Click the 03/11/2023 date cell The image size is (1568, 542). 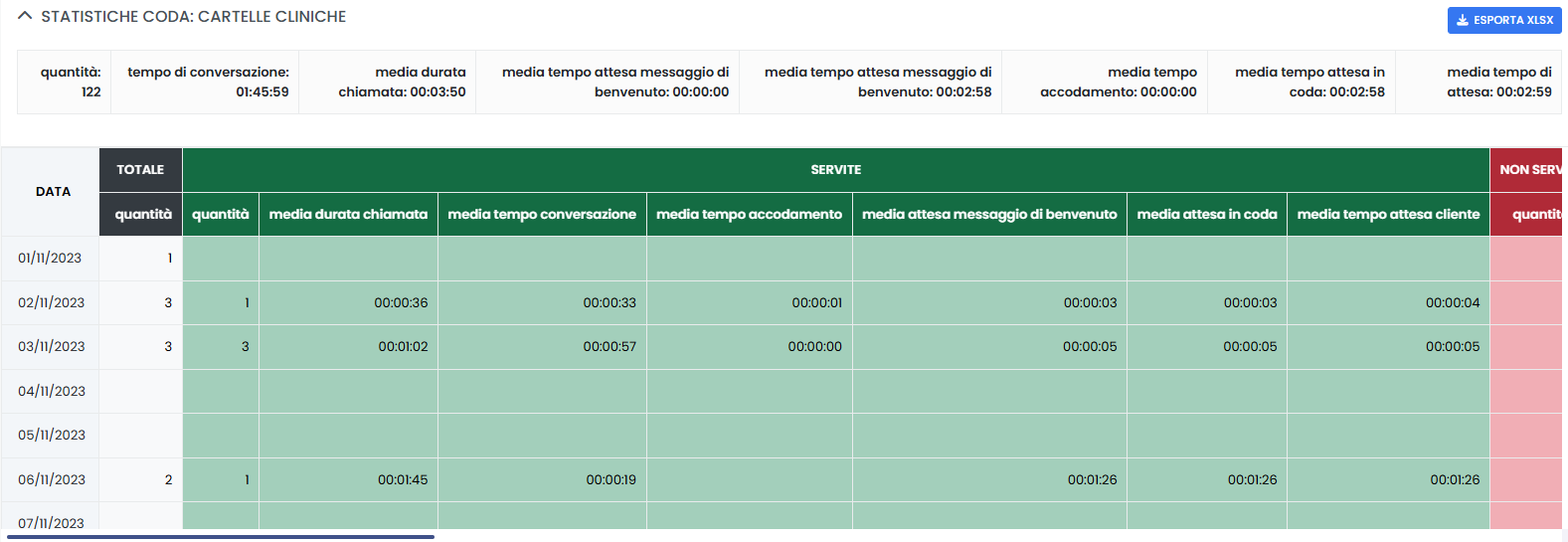[x=51, y=346]
